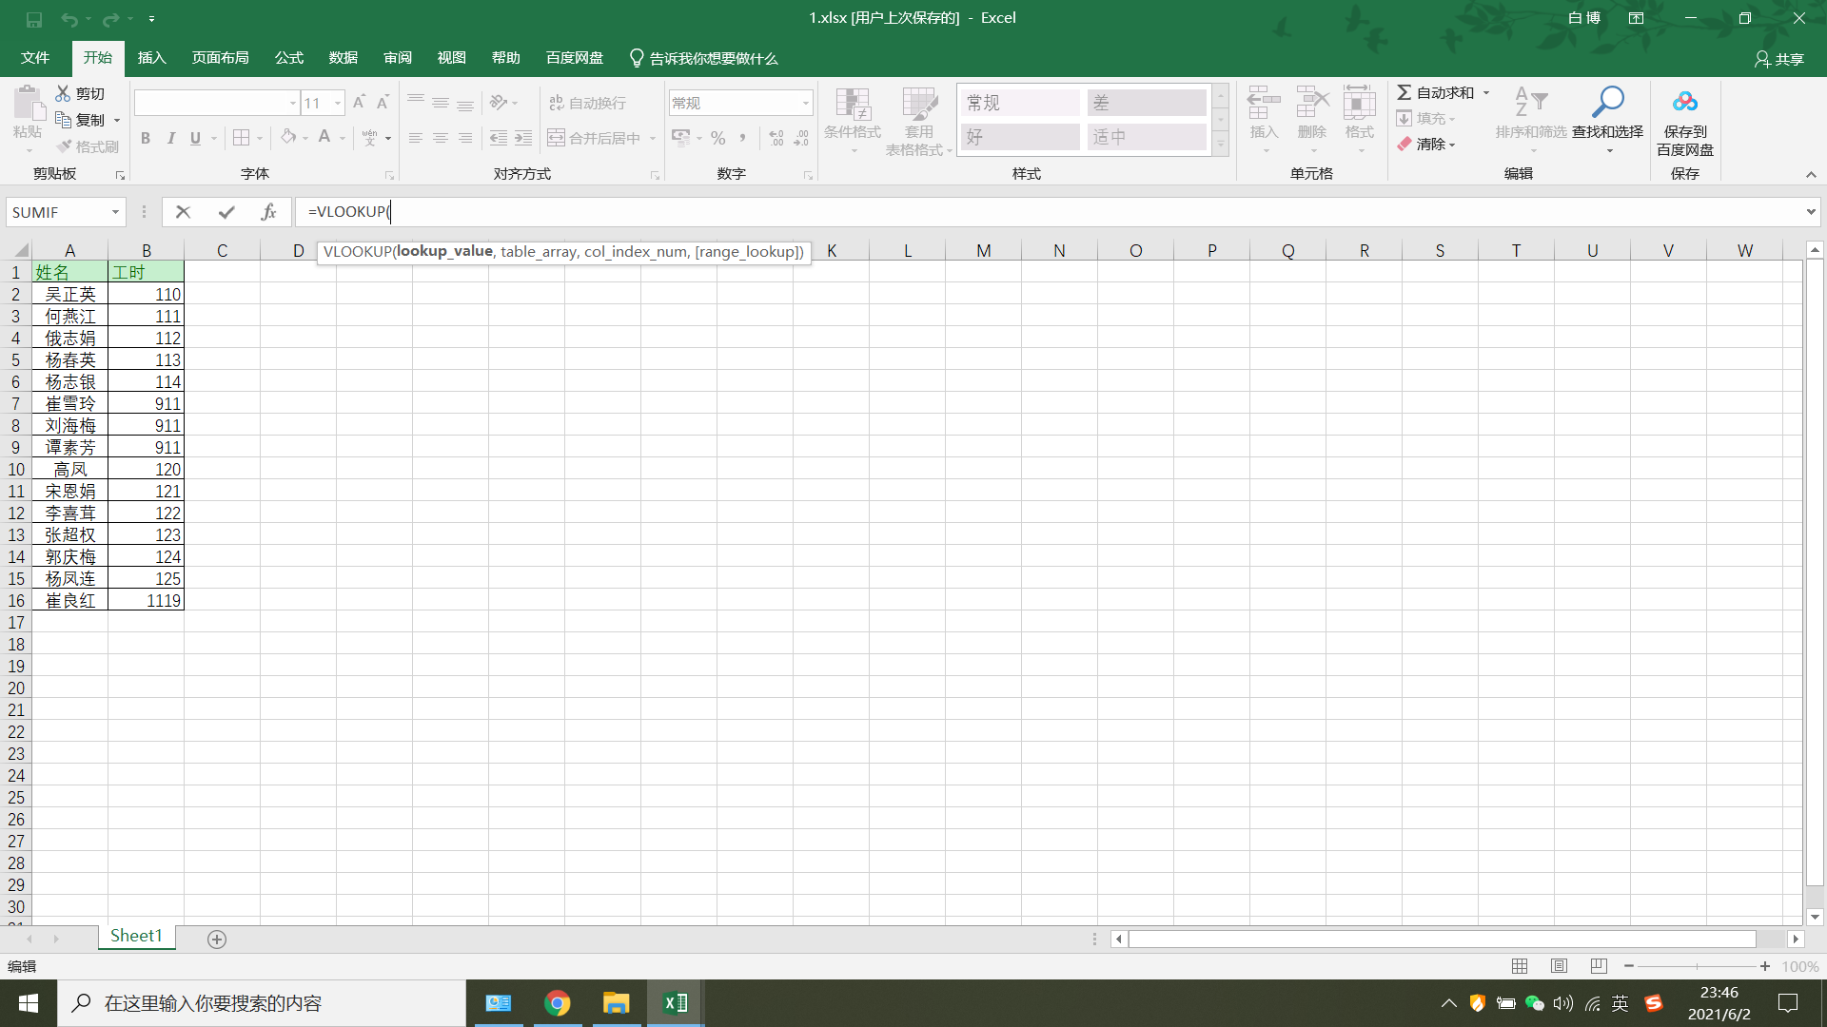Select the italic formatting icon
Image resolution: width=1827 pixels, height=1027 pixels.
pos(171,138)
